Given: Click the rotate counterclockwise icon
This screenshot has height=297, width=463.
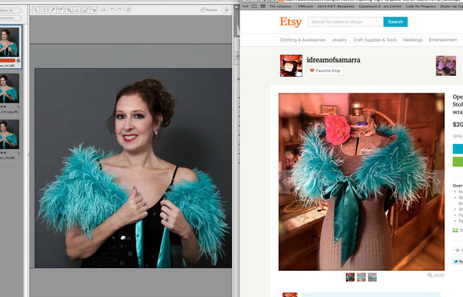Looking at the screenshot, I should [x=112, y=10].
